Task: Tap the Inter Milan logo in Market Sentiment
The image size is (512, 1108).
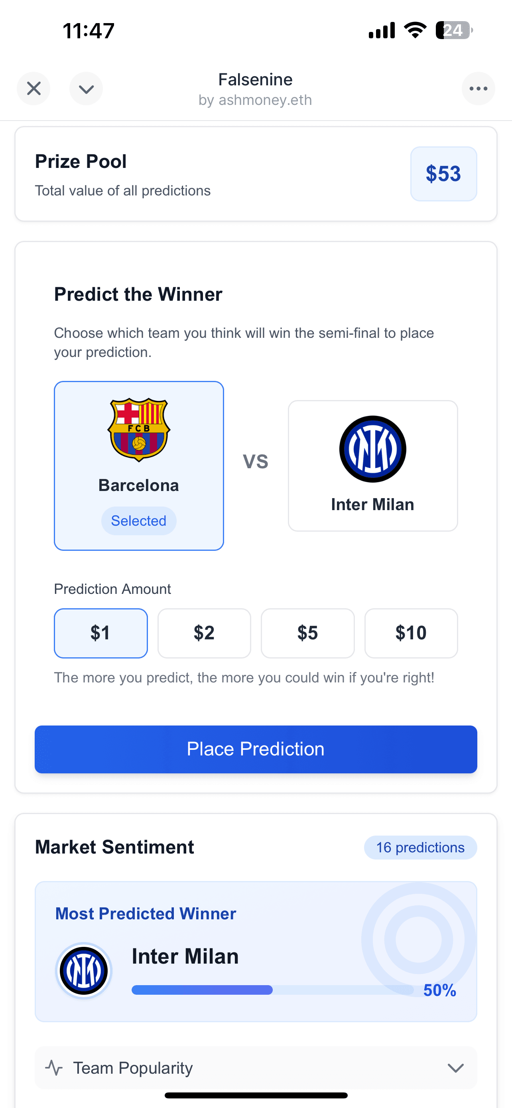Action: tap(84, 971)
